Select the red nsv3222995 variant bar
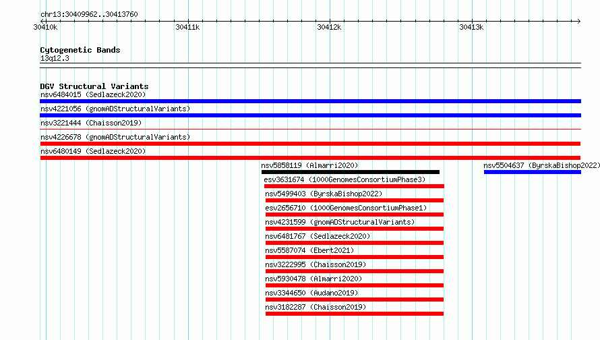This screenshot has height=340, width=600. [x=355, y=271]
